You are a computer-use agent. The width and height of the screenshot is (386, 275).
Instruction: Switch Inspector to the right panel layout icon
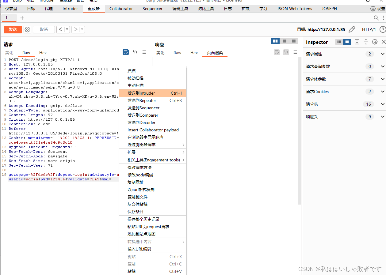347,42
